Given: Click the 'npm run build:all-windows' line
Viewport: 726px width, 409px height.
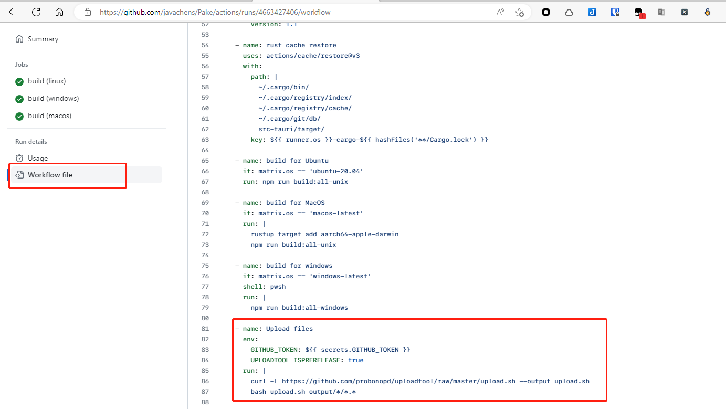Looking at the screenshot, I should (x=299, y=308).
